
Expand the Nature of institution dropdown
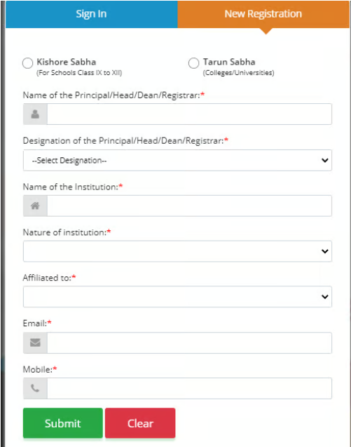click(177, 251)
